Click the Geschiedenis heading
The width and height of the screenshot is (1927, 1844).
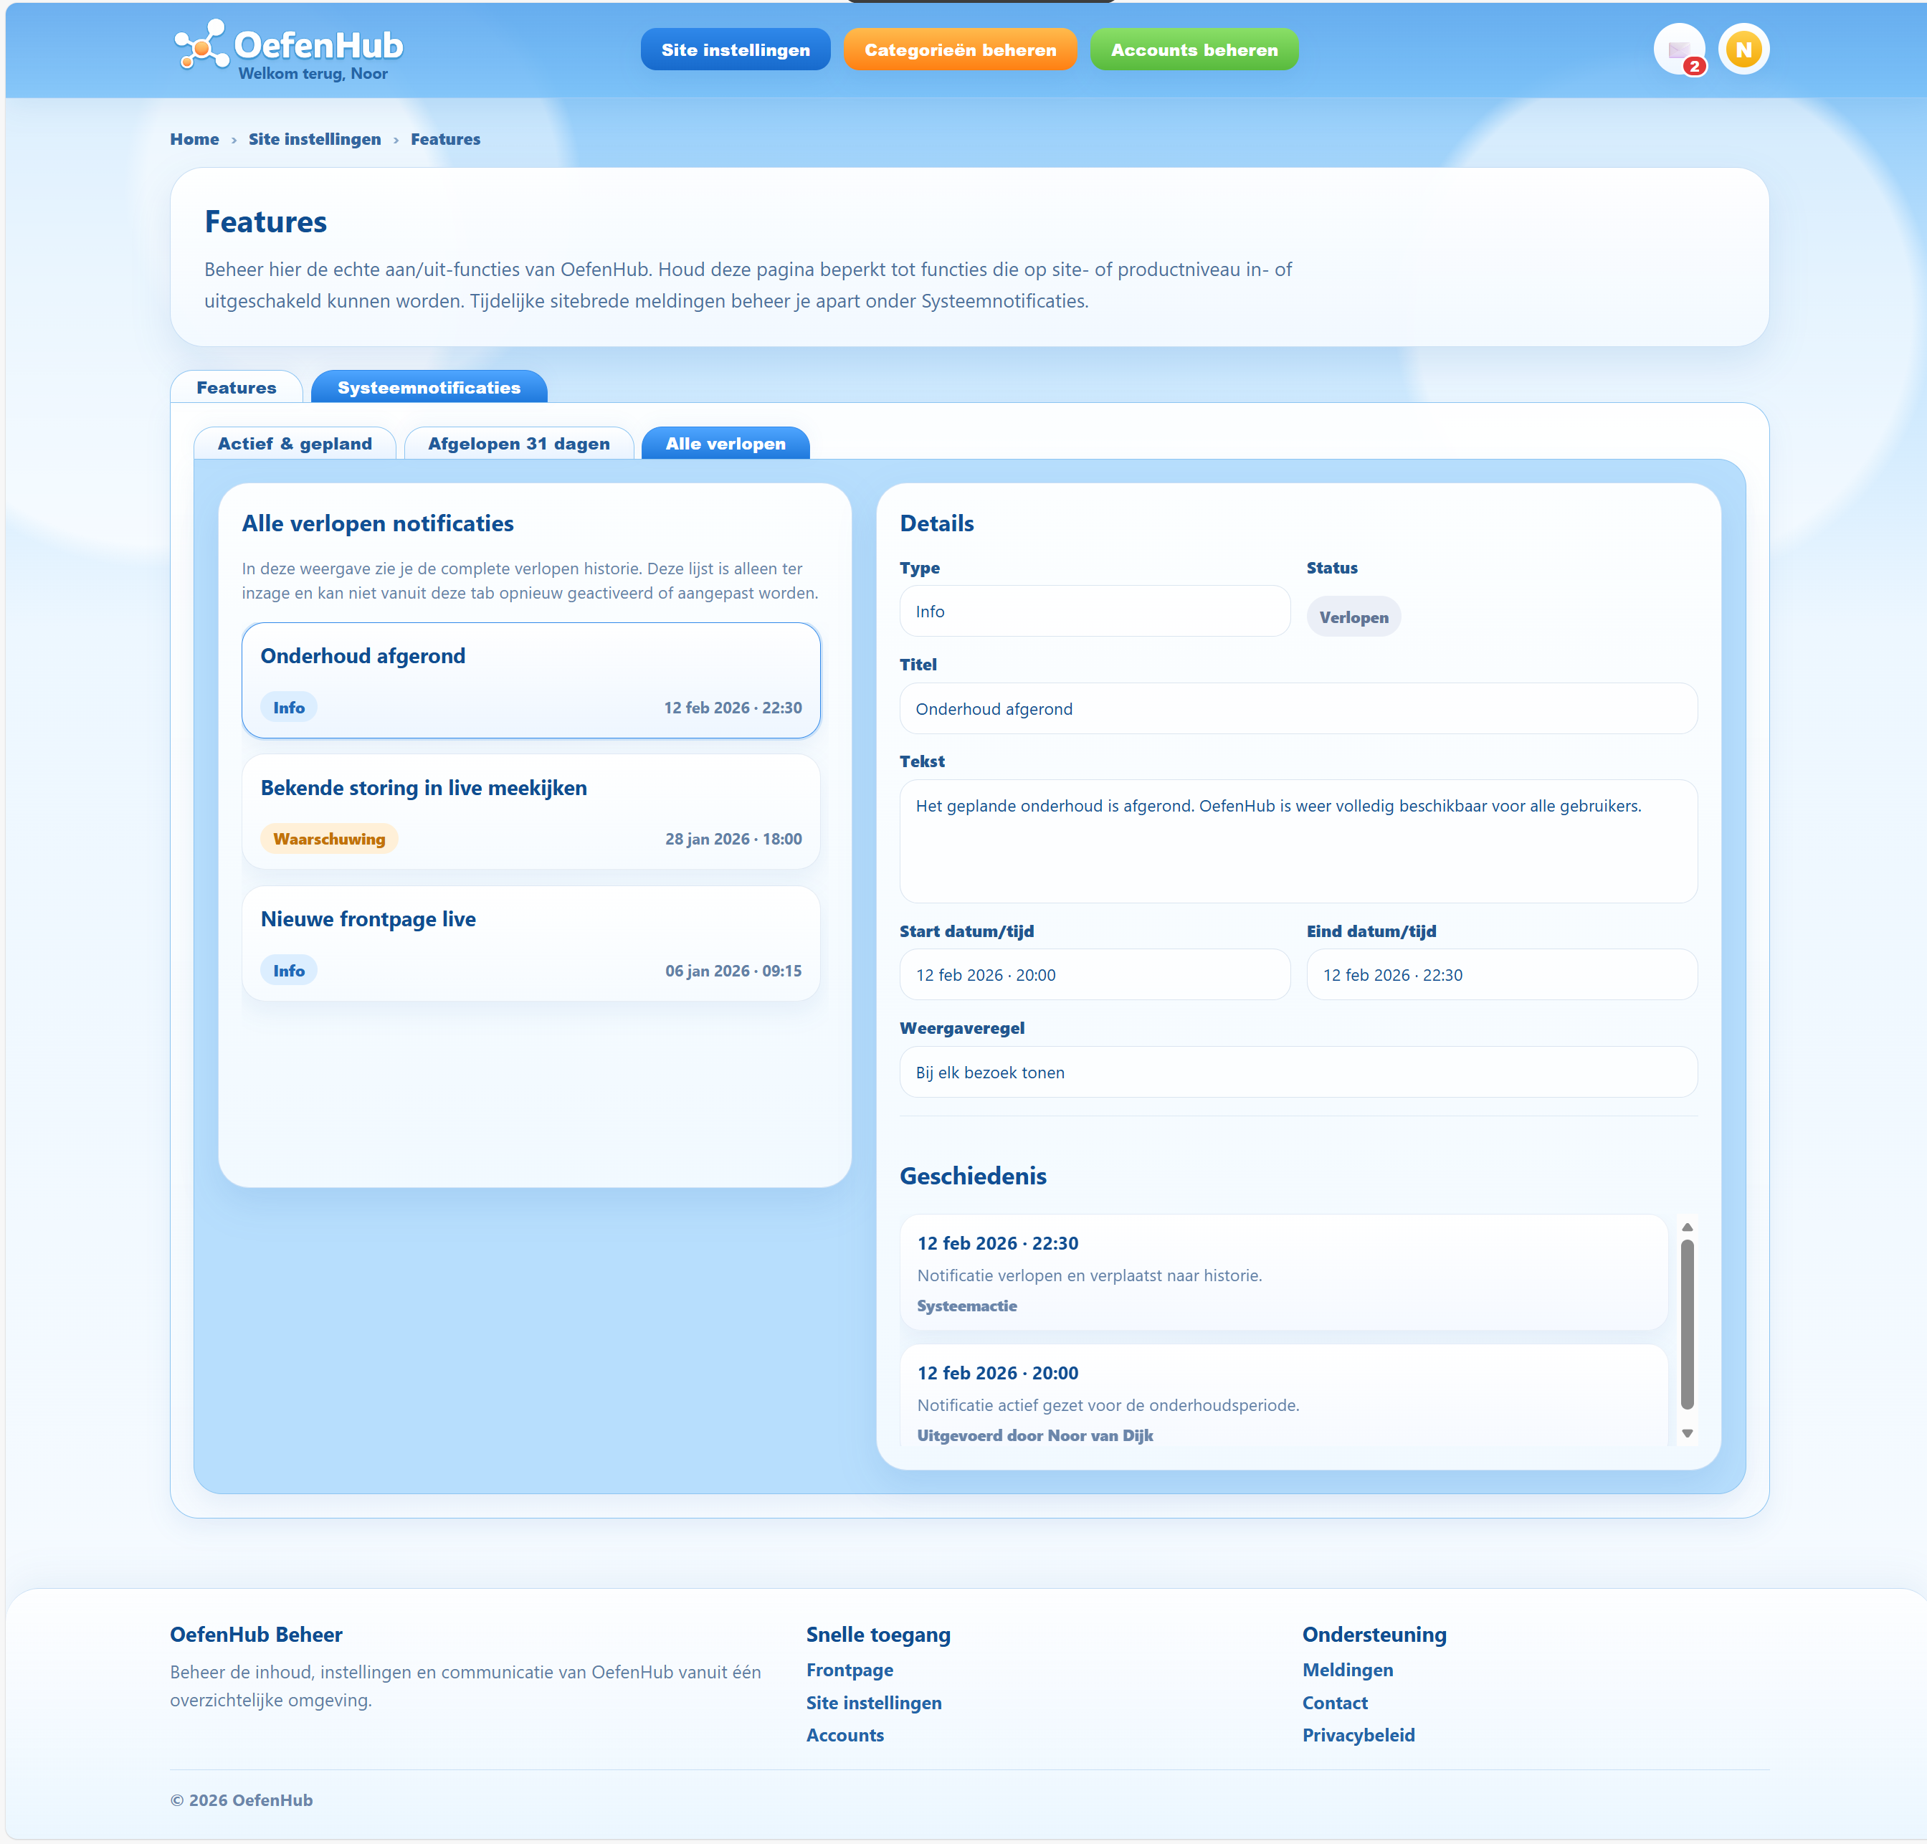[x=973, y=1176]
